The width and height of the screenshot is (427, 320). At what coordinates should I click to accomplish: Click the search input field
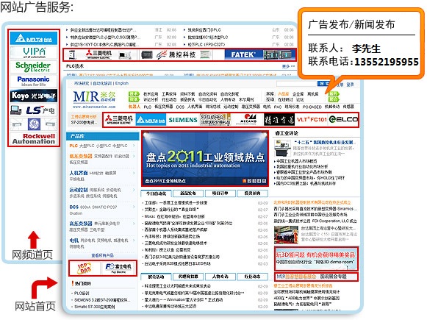coord(296,84)
